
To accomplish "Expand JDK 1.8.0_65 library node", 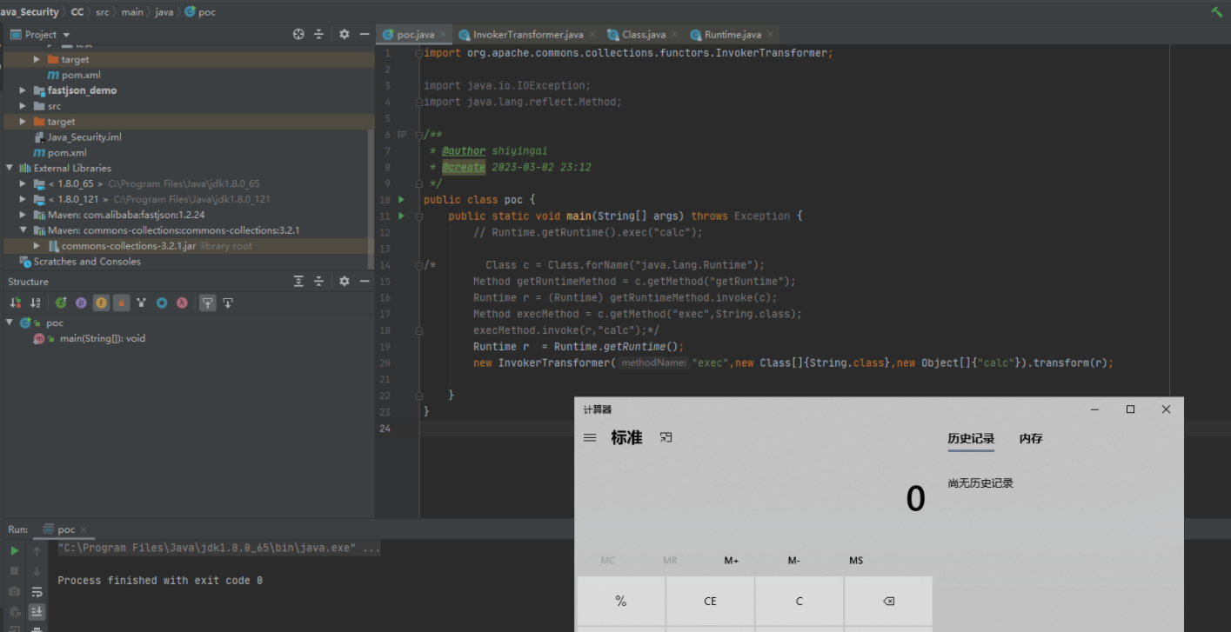I will 23,183.
